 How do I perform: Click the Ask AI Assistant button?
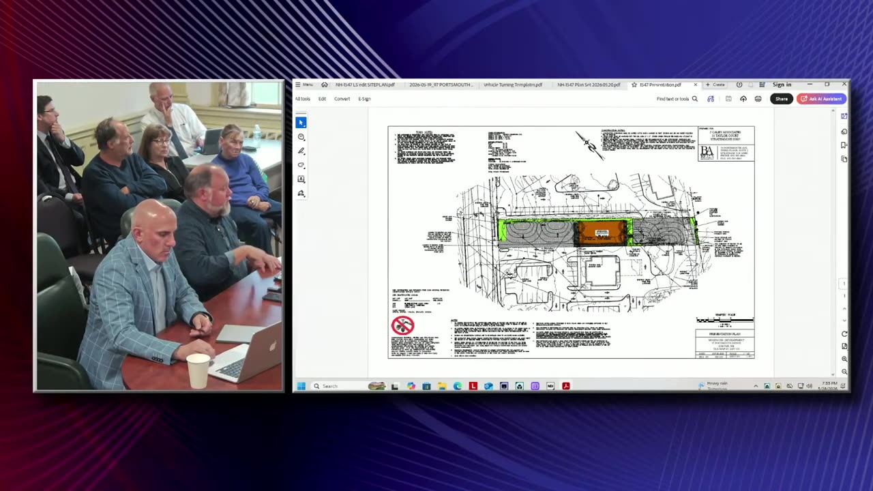click(822, 99)
